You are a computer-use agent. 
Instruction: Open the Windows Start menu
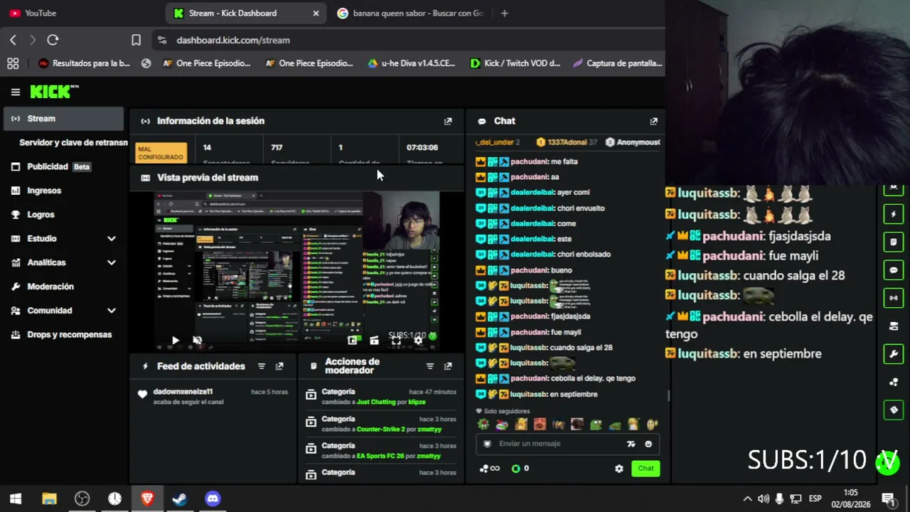16,499
